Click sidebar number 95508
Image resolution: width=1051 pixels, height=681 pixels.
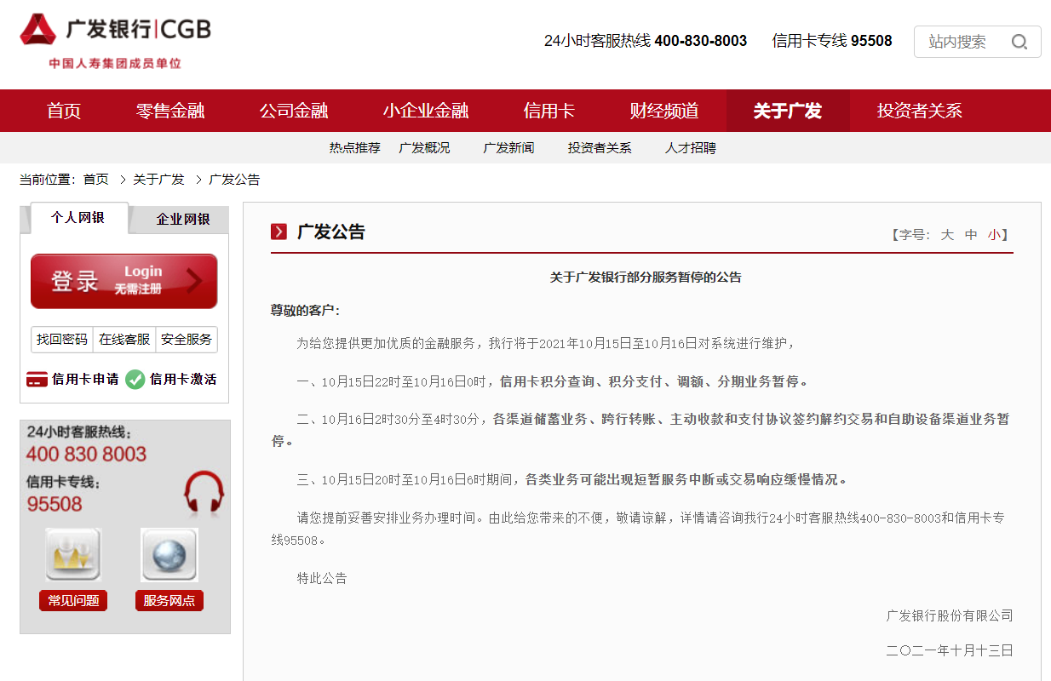pos(55,505)
